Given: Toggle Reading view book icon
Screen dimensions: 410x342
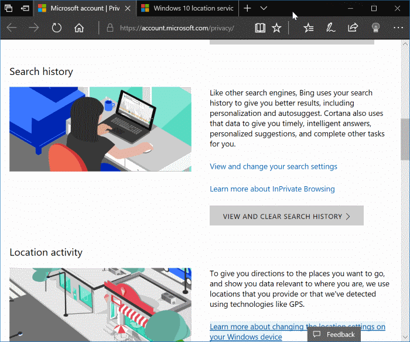Looking at the screenshot, I should [x=260, y=28].
